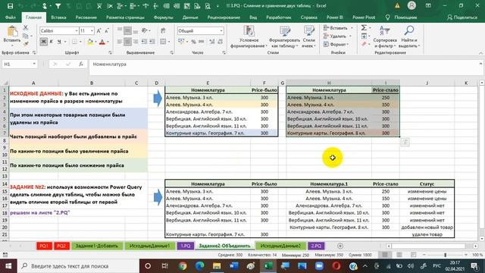Click the Increase Indent icon
Screen dimensions: 485x273
[152, 42]
